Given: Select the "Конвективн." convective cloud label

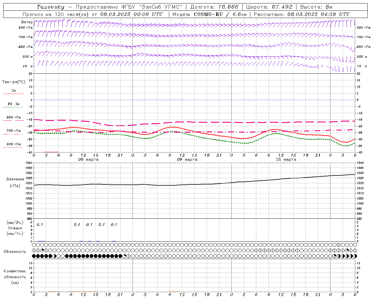Looking at the screenshot, I should click(x=15, y=271).
